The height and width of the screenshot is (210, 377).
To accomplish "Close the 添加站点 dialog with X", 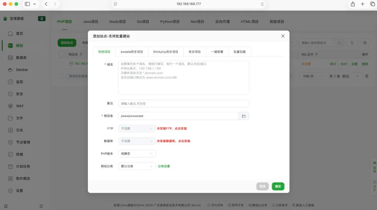I will coord(283,36).
